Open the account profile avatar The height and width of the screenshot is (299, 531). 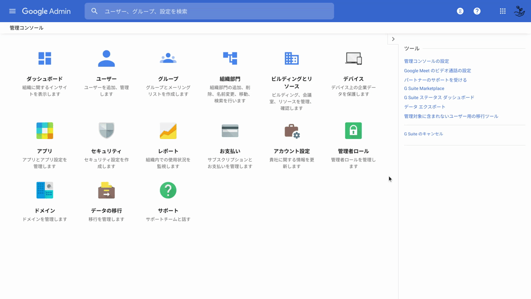coord(519,11)
